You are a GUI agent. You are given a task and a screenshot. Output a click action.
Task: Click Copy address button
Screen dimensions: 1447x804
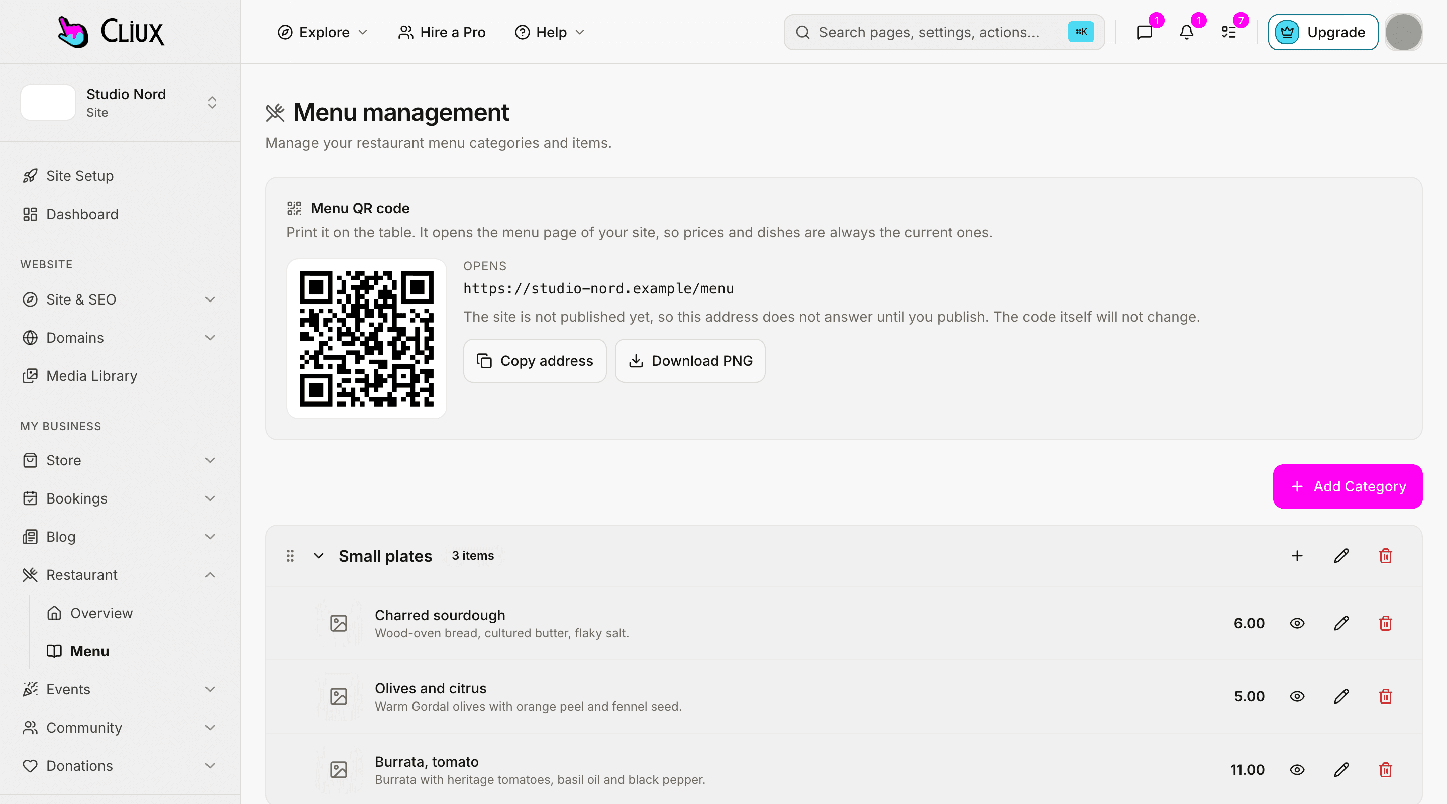pos(535,361)
